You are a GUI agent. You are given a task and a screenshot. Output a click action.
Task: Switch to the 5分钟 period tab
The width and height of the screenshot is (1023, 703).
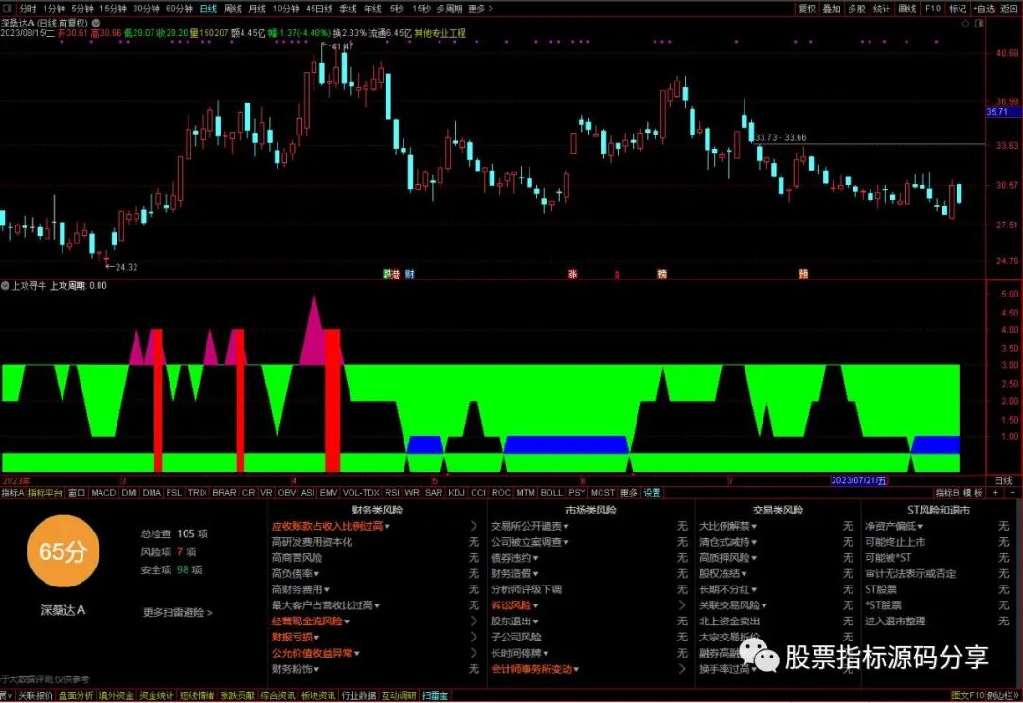coord(82,9)
